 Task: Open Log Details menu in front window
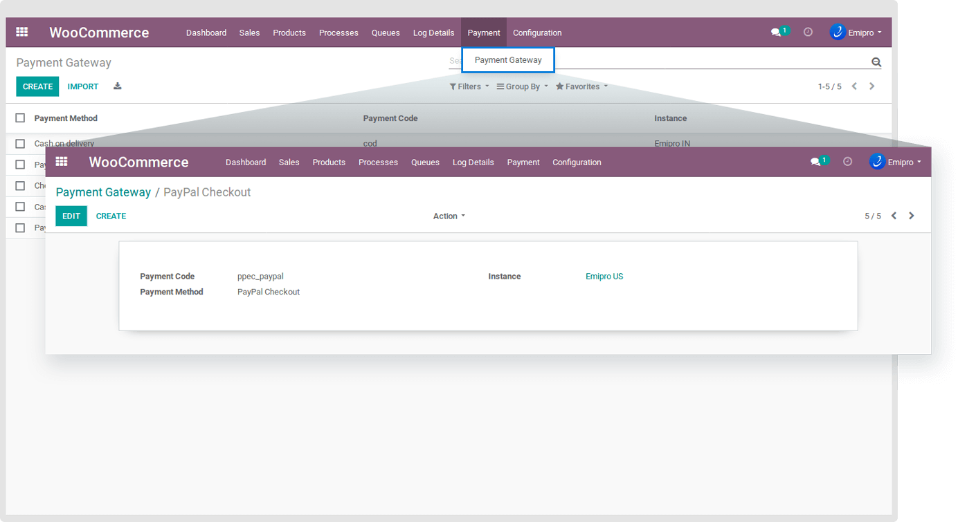tap(473, 162)
